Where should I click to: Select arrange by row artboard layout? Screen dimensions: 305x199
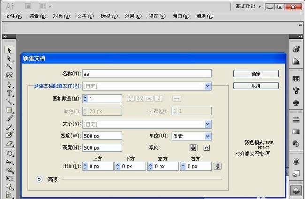pos(149,99)
